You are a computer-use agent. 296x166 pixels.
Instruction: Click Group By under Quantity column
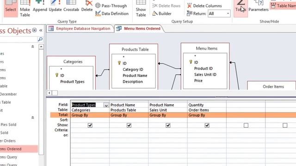207,115
